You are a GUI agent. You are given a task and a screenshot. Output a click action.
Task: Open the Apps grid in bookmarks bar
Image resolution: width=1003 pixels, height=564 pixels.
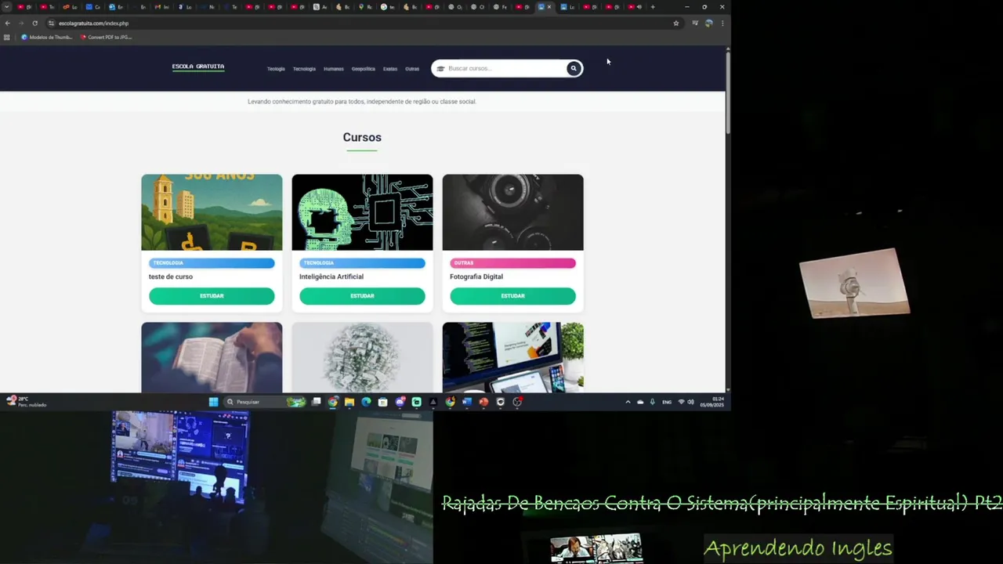point(7,37)
